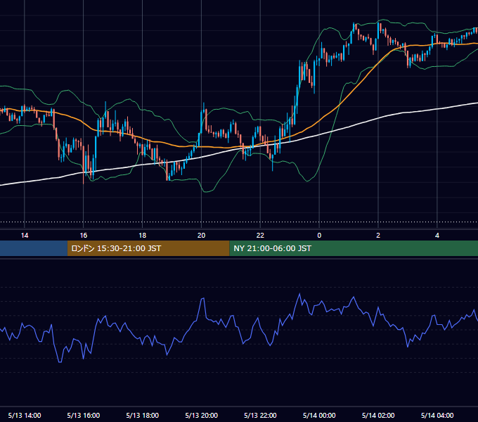Click the hour label 0 on the time axis
478x422 pixels.
pos(319,236)
